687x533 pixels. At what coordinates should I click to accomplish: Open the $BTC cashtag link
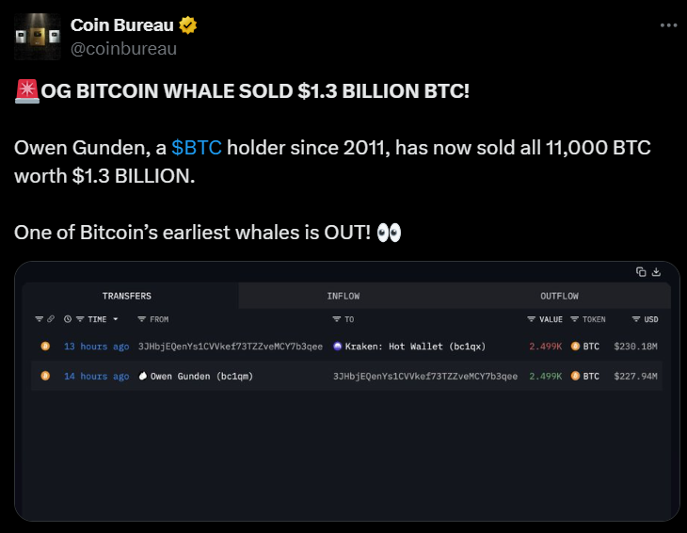pos(197,148)
